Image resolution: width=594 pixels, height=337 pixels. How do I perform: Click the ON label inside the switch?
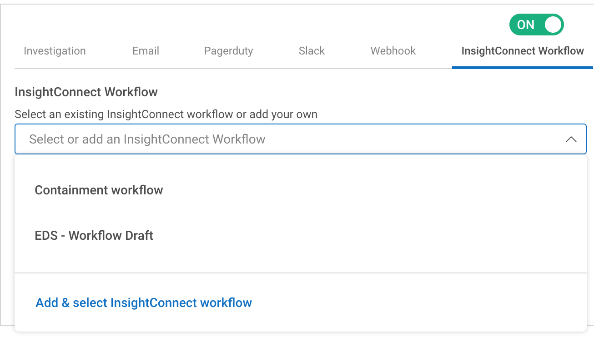pyautogui.click(x=526, y=25)
